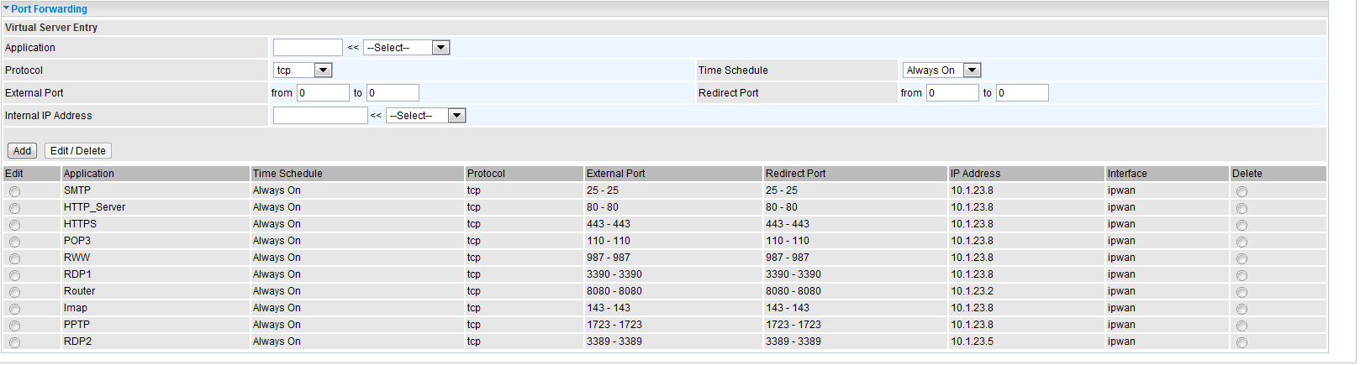1360x365 pixels.
Task: Mark the Imap entry for deletion
Action: point(1241,309)
